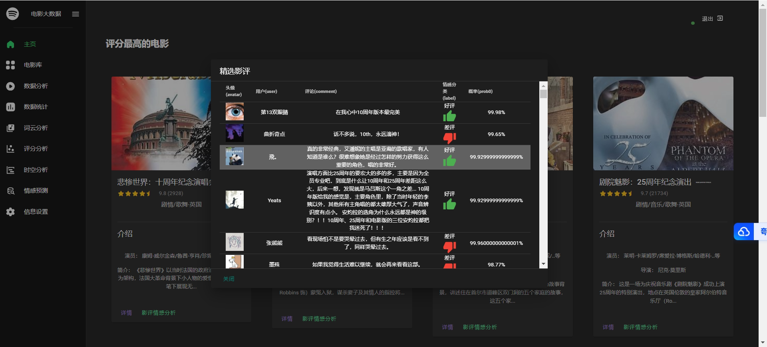The height and width of the screenshot is (347, 767).
Task: Close the 精选影评 dialog with 关闭
Action: click(x=229, y=279)
